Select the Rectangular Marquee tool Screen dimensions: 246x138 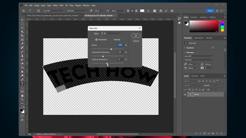tap(22, 24)
